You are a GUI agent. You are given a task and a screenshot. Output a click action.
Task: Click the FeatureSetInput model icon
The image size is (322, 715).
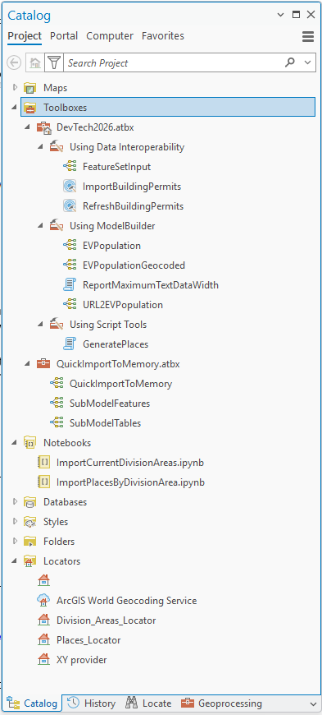tap(70, 167)
